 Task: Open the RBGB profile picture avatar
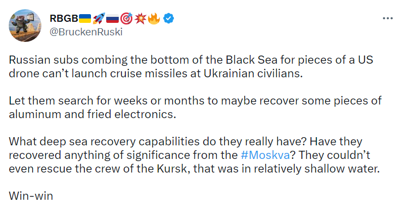click(x=25, y=26)
